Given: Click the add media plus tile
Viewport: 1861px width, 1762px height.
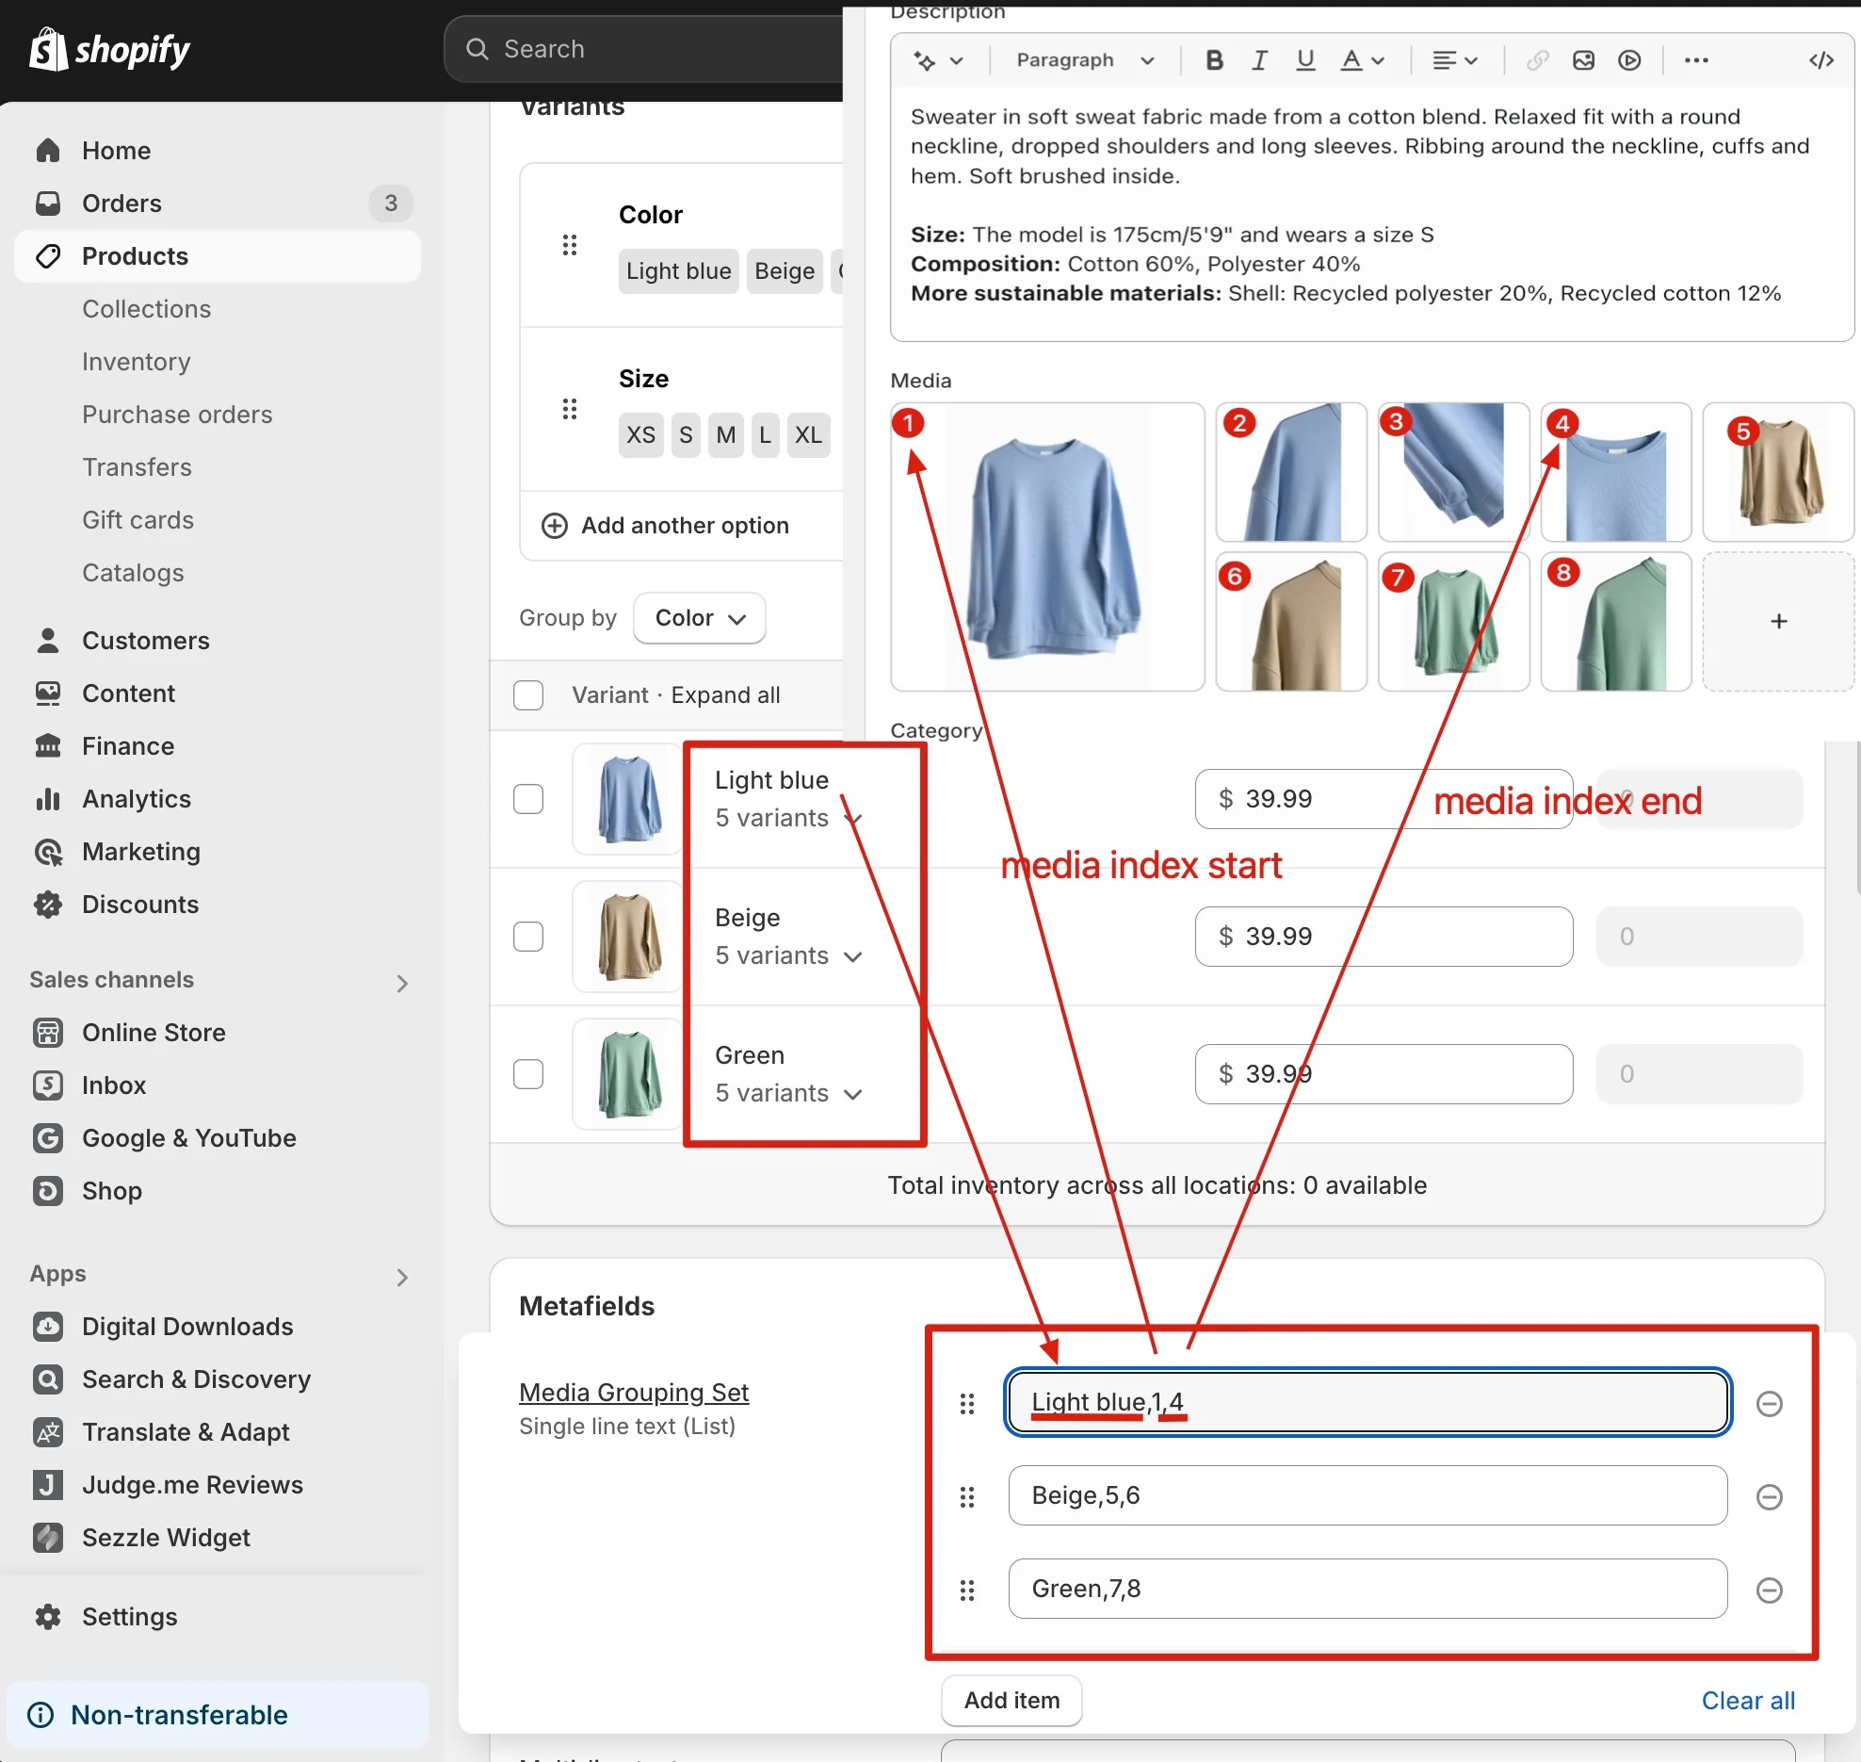Looking at the screenshot, I should tap(1778, 622).
